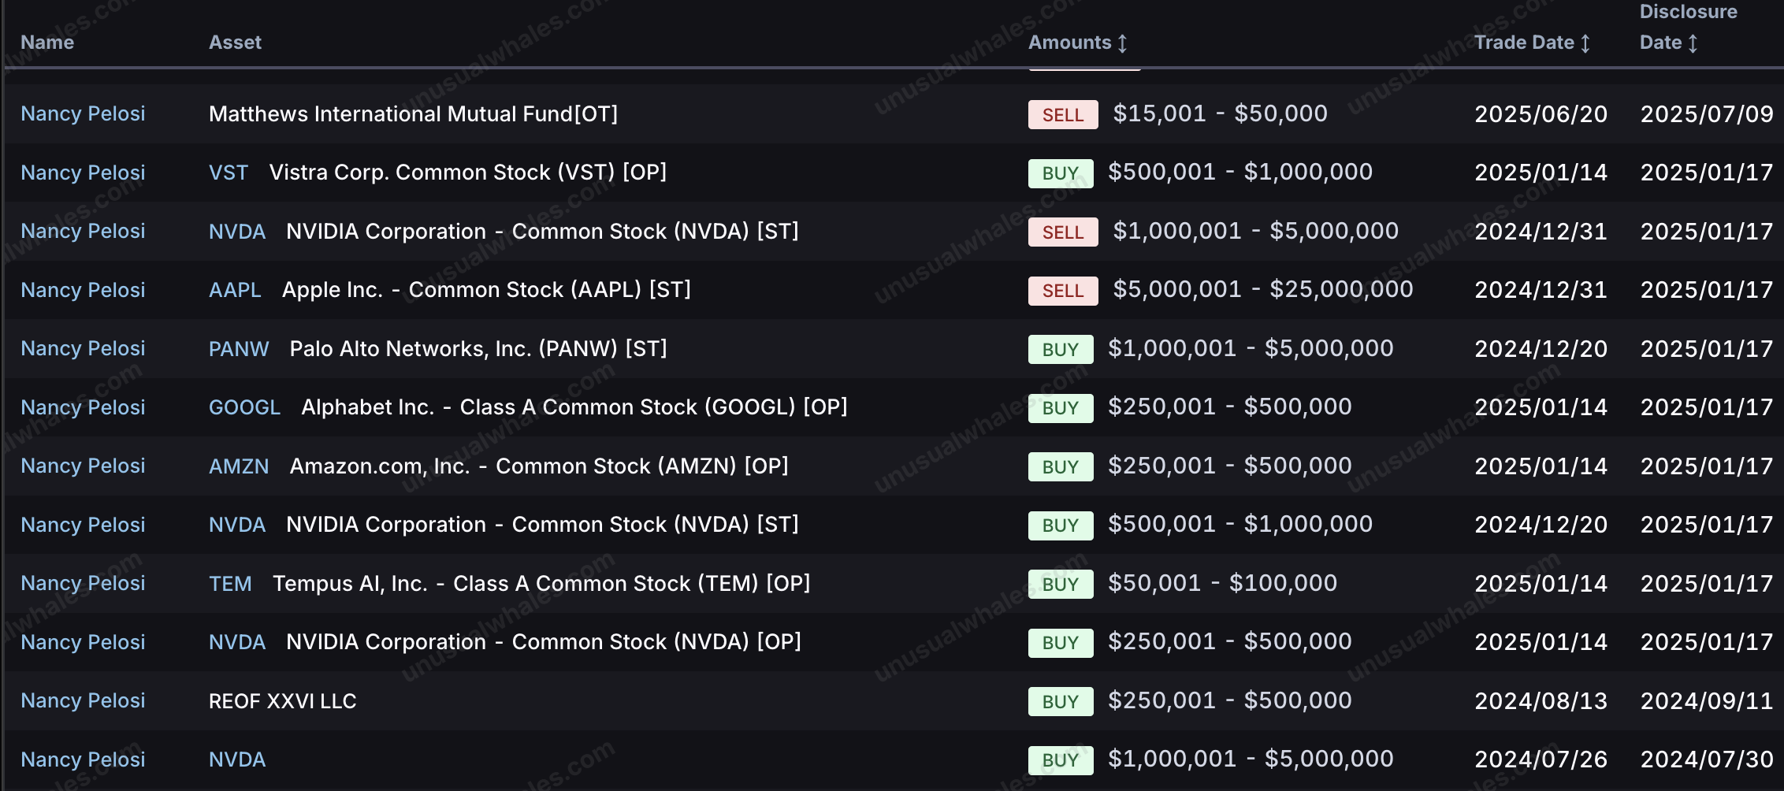This screenshot has height=791, width=1784.
Task: Open the VST ticker link
Action: click(x=229, y=173)
